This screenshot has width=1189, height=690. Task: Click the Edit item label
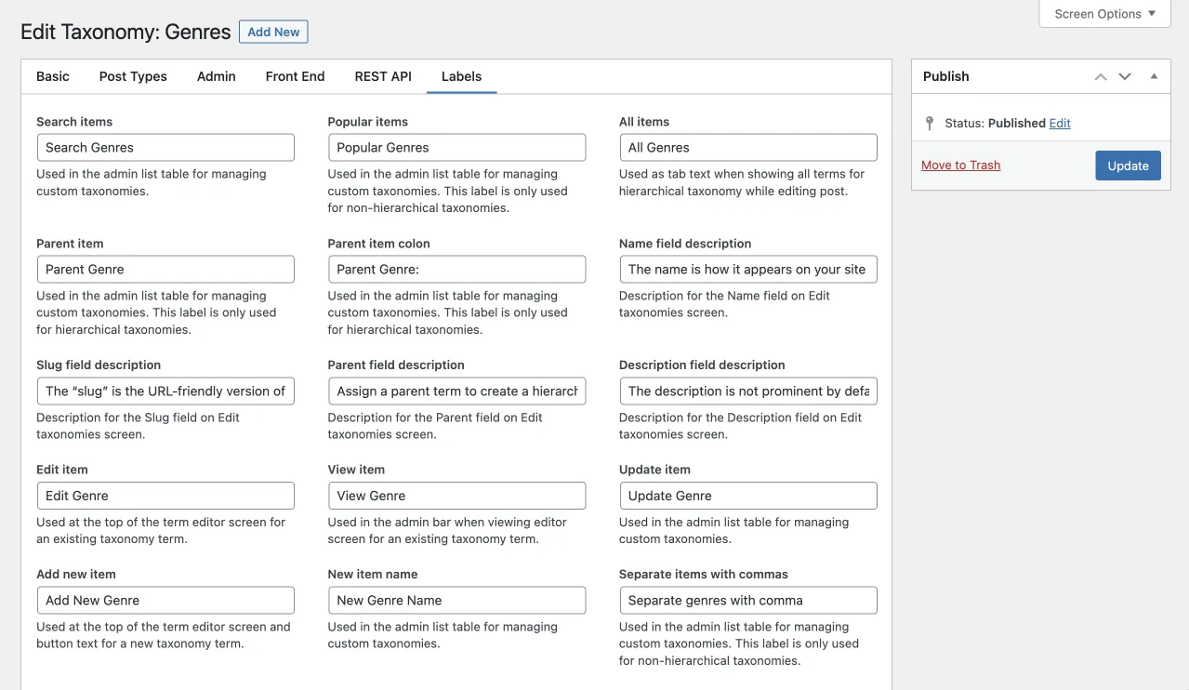pyautogui.click(x=62, y=470)
